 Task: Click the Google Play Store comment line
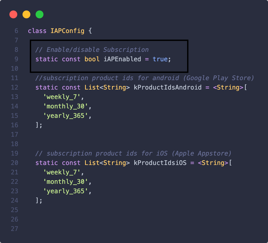point(145,78)
